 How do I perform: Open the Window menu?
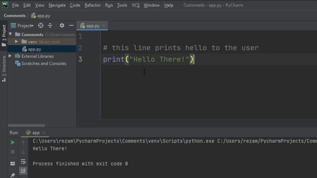pyautogui.click(x=152, y=5)
